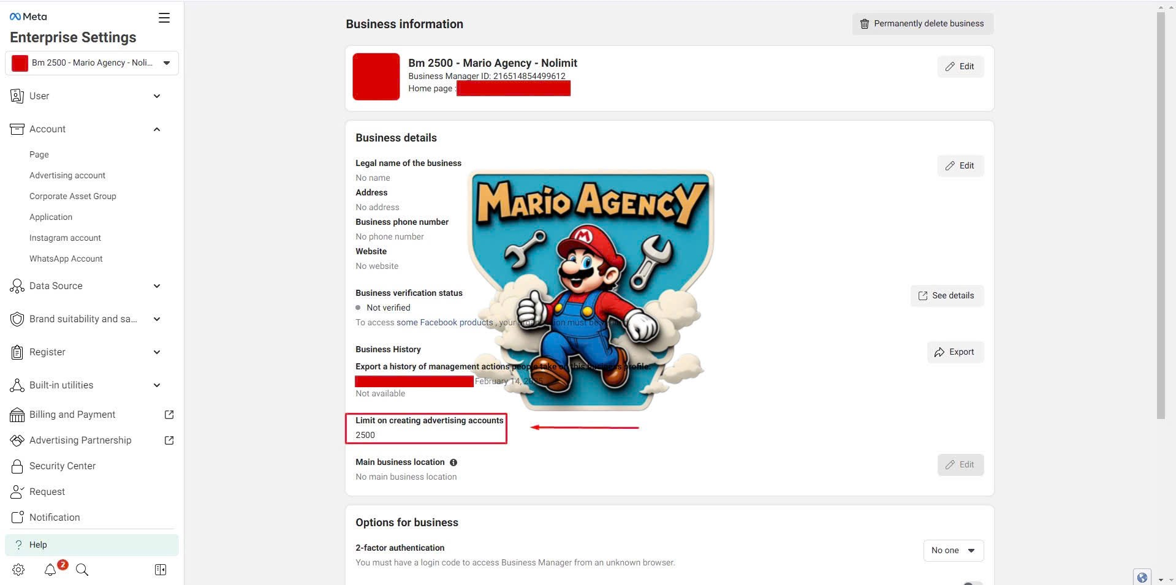Open 2-factor authentication 'No one' dropdown
Image resolution: width=1176 pixels, height=585 pixels.
point(954,551)
